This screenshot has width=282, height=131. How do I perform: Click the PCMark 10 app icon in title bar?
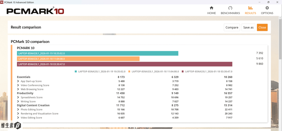click(x=2, y=2)
